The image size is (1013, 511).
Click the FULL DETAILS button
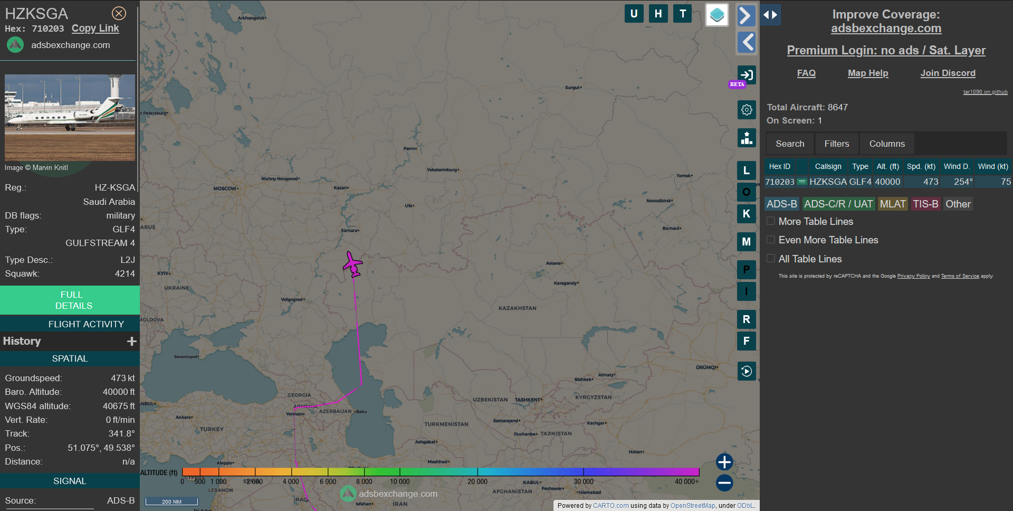coord(70,300)
